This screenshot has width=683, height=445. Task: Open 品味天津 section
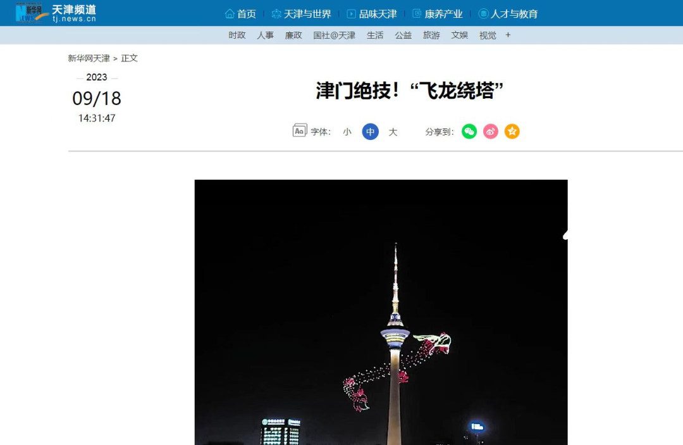coord(378,14)
